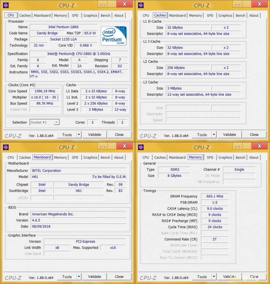Select the Graphics tab in the Memory window
270x284 pixels.
coord(225,158)
